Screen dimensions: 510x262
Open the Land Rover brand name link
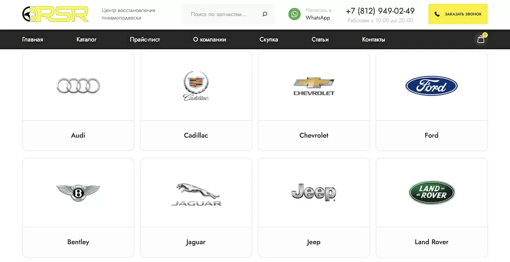[432, 242]
